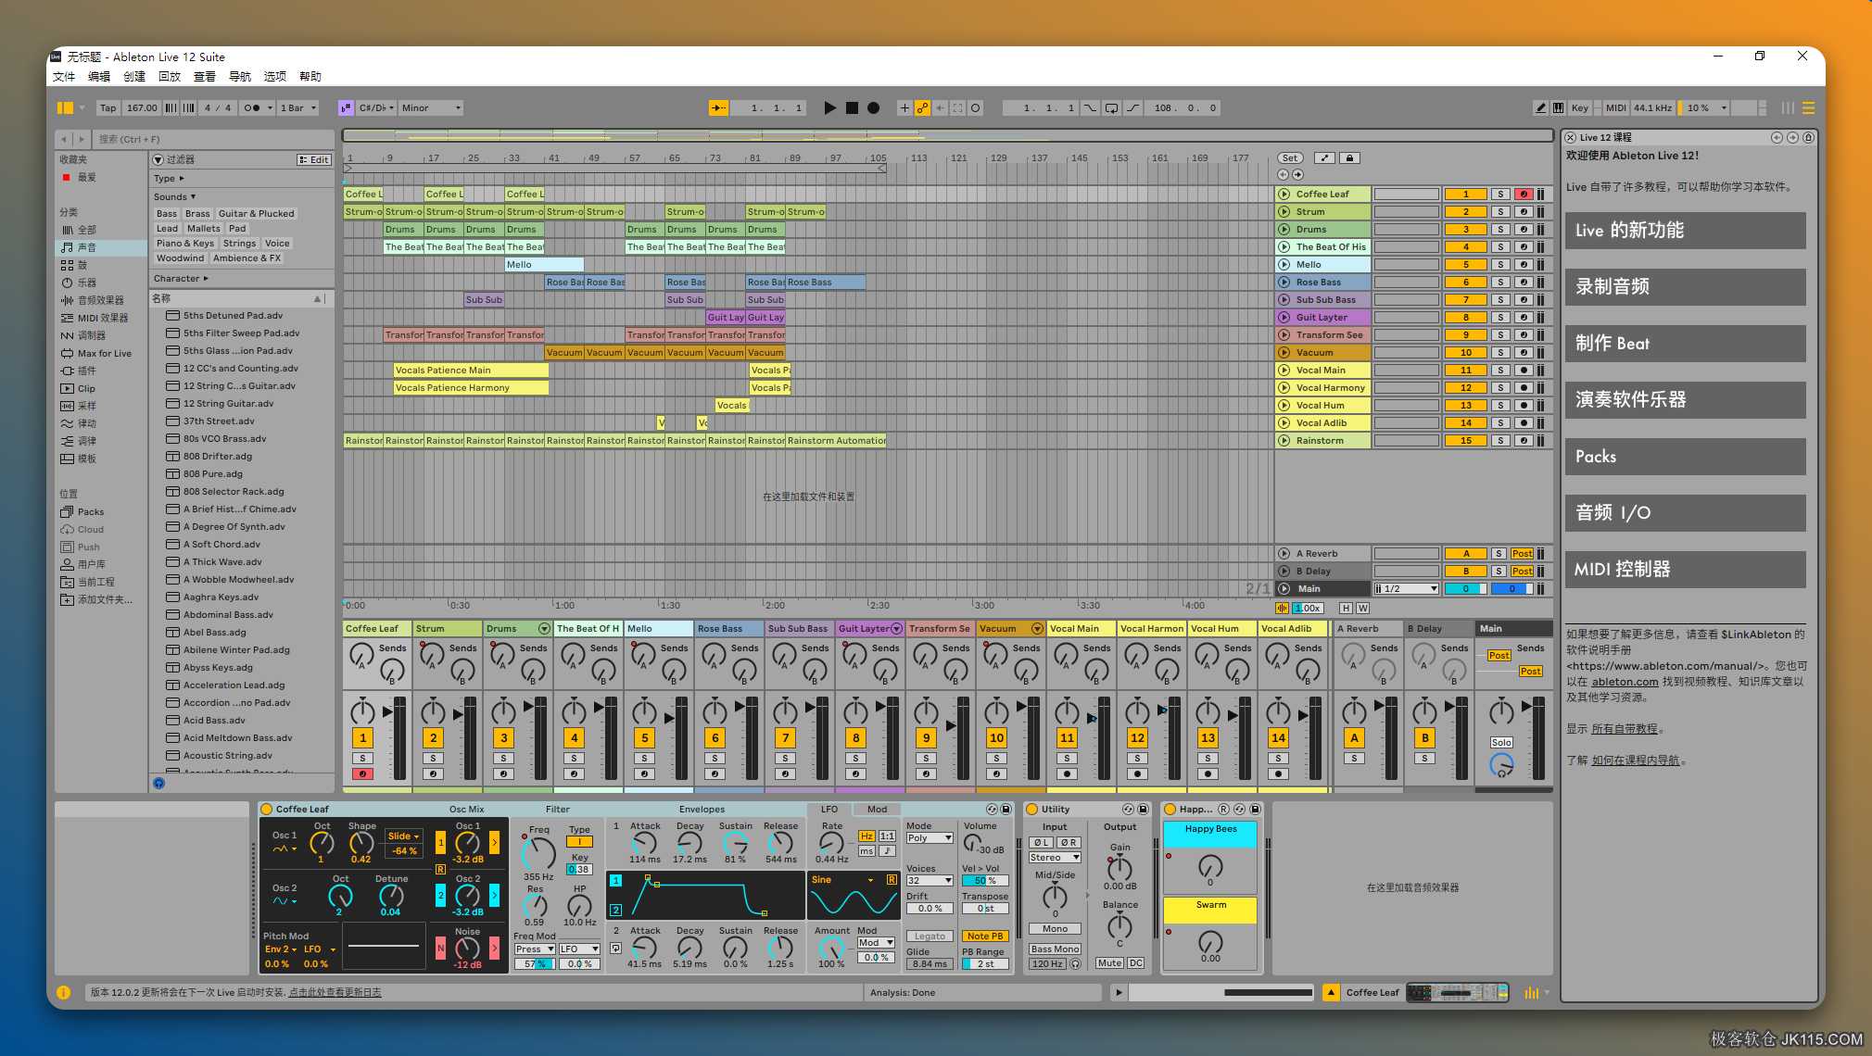The width and height of the screenshot is (1872, 1056).
Task: Click the Loop switch in transport
Action: (1111, 108)
